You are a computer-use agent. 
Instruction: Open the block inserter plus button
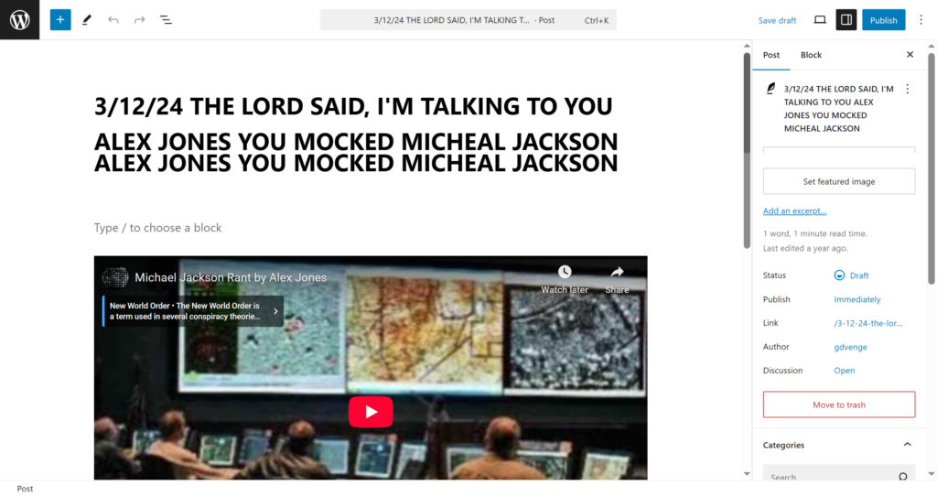click(x=60, y=19)
